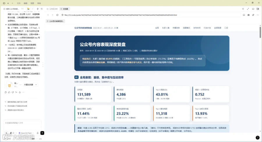Copy page link using chain icon
This screenshot has width=262, height=142.
click(x=253, y=15)
